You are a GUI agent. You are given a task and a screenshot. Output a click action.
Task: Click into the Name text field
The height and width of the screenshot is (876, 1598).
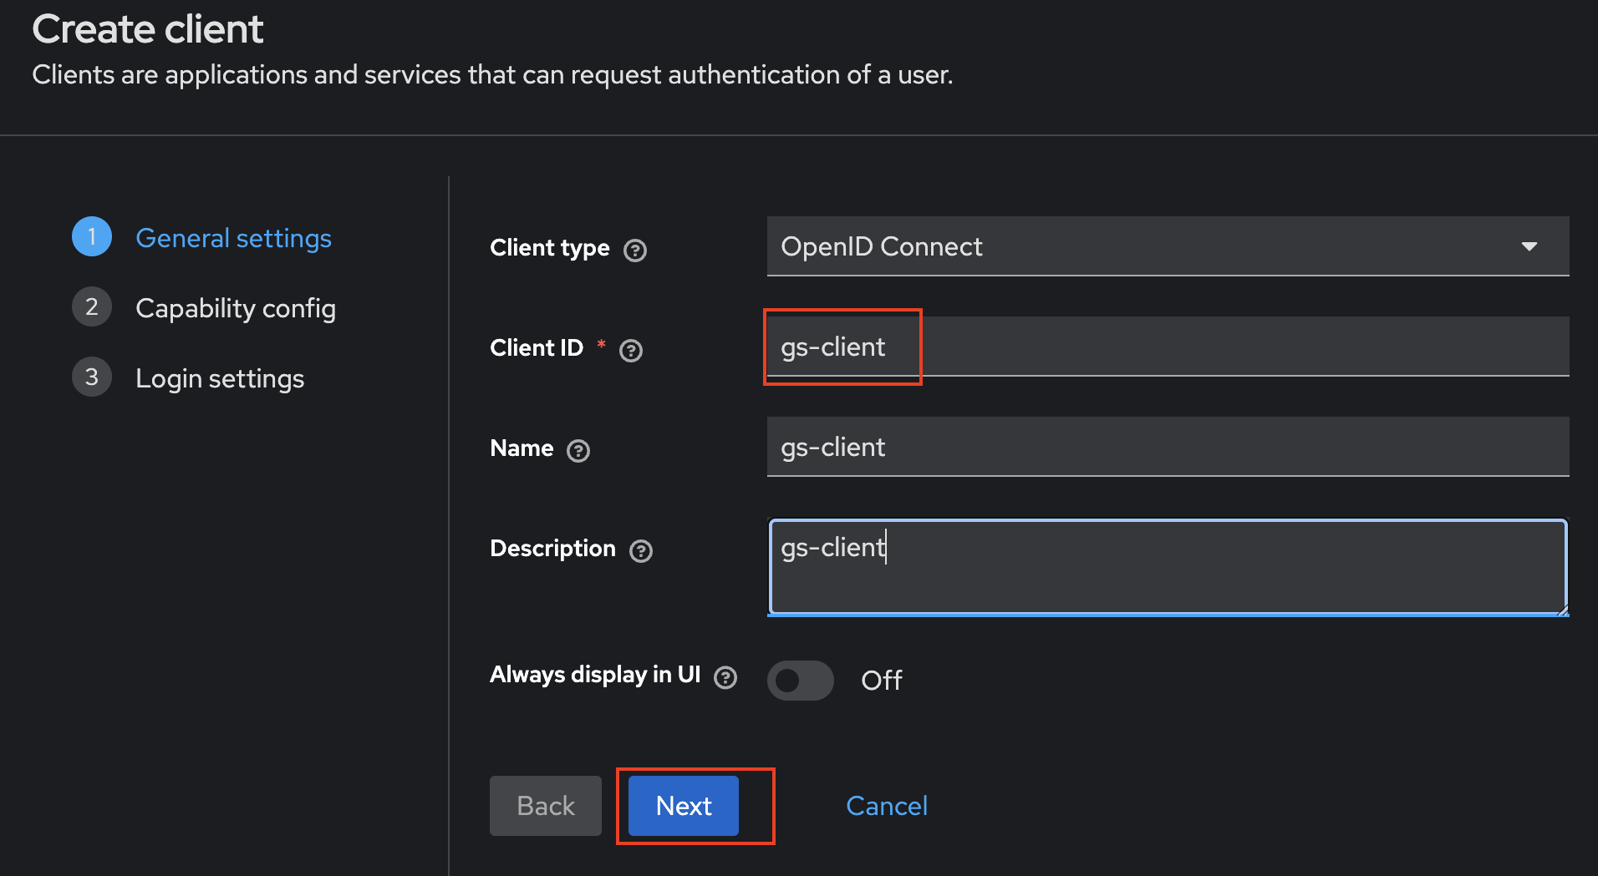click(1167, 447)
